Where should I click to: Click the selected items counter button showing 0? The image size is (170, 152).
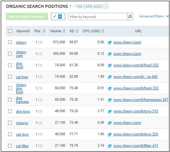click(58, 17)
